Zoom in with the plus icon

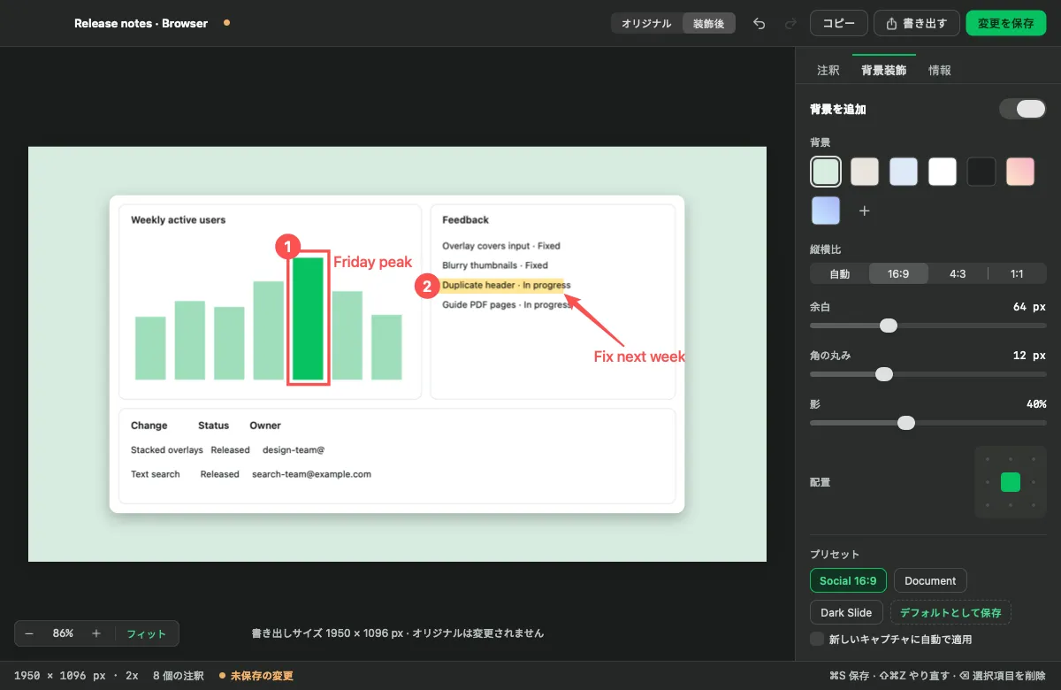tap(96, 633)
